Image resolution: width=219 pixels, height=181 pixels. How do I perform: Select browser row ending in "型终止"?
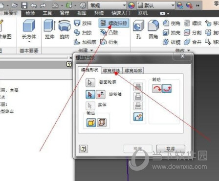[x=7, y=111]
